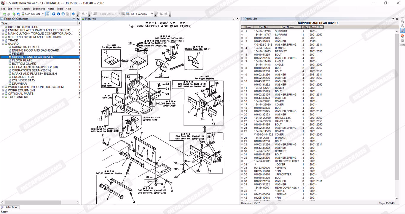Tick the checkbox for item 2 BOLT row

click(242, 38)
